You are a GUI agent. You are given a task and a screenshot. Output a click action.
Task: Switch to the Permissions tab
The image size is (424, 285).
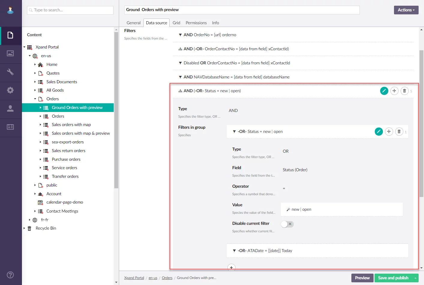coord(196,23)
